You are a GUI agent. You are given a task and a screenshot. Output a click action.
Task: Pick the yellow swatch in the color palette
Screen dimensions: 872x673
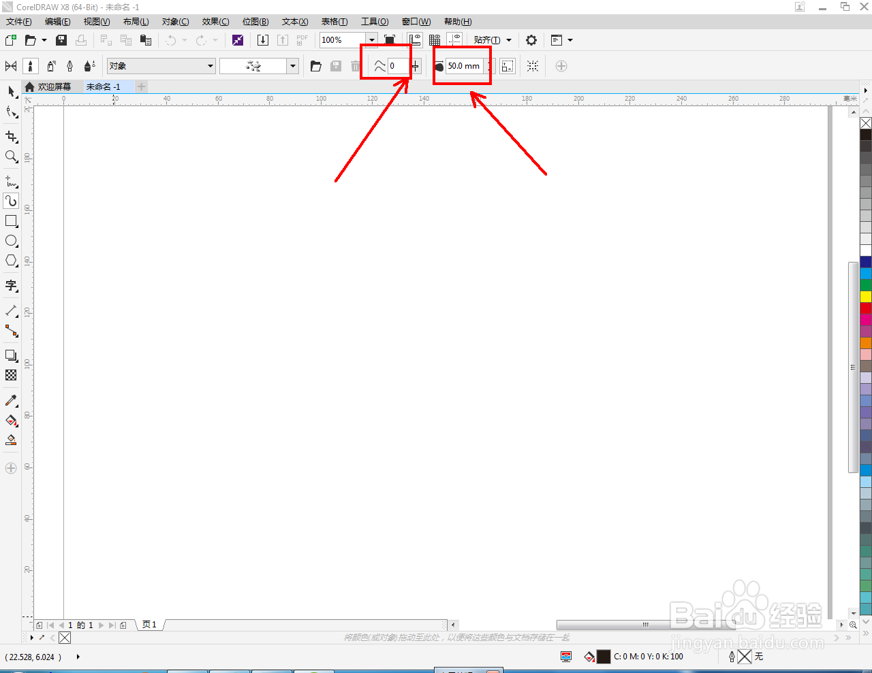866,296
